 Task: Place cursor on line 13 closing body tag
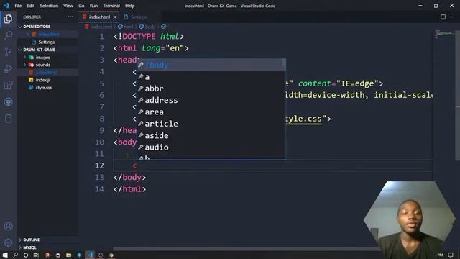click(x=129, y=178)
